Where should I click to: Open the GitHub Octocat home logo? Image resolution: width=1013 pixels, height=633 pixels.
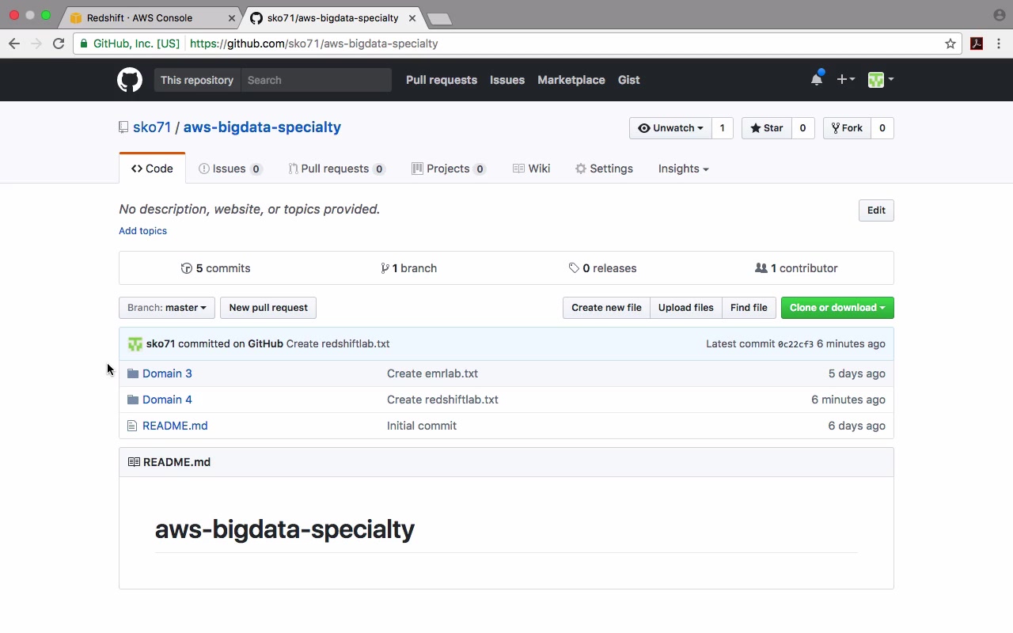coord(130,80)
